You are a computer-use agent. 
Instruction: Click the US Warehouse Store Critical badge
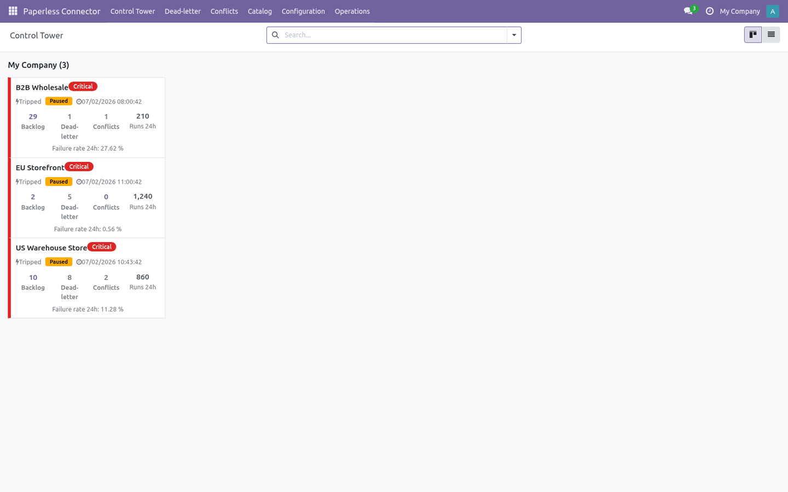102,247
